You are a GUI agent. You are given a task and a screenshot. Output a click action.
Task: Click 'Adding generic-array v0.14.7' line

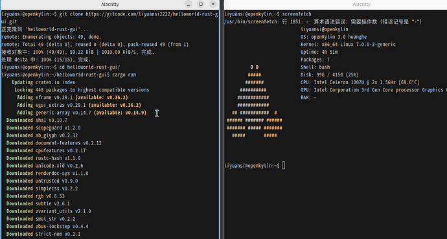tap(82, 113)
